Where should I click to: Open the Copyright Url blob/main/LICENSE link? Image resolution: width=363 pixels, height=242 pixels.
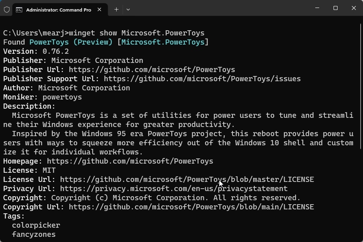[x=191, y=207]
